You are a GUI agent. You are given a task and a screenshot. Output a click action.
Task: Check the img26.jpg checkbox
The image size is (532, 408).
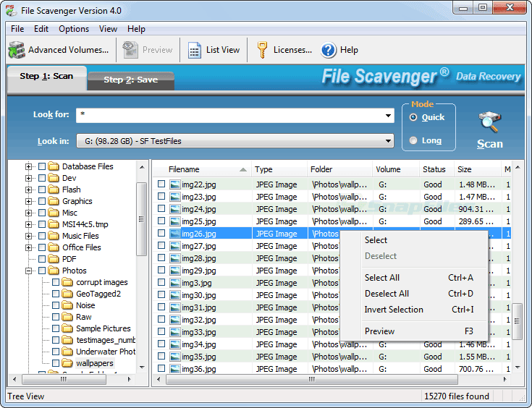161,234
